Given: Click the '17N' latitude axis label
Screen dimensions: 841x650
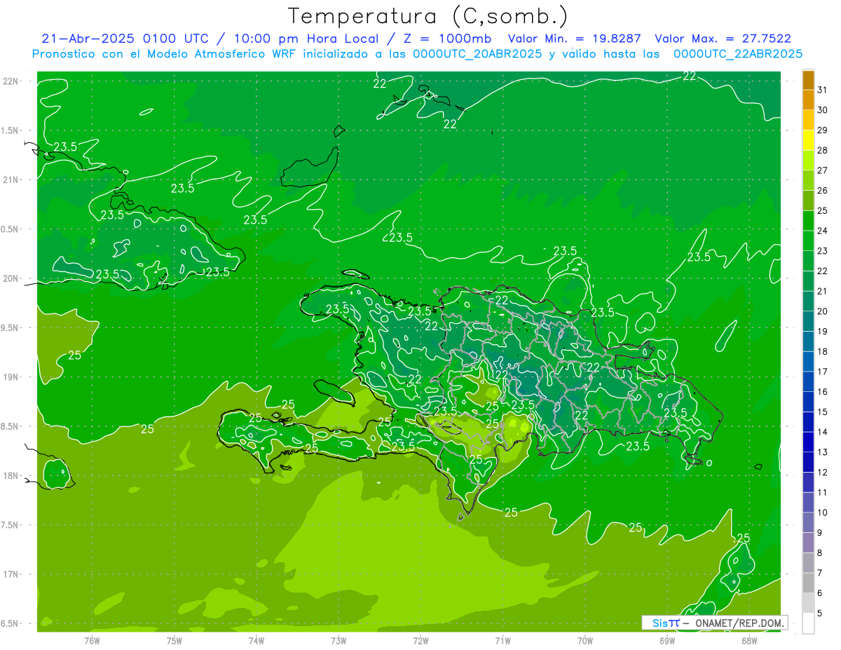Looking at the screenshot, I should pyautogui.click(x=12, y=574).
